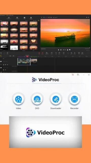Minimize the VideoProc launcher window
The width and height of the screenshot is (91, 163).
(x=84, y=75)
